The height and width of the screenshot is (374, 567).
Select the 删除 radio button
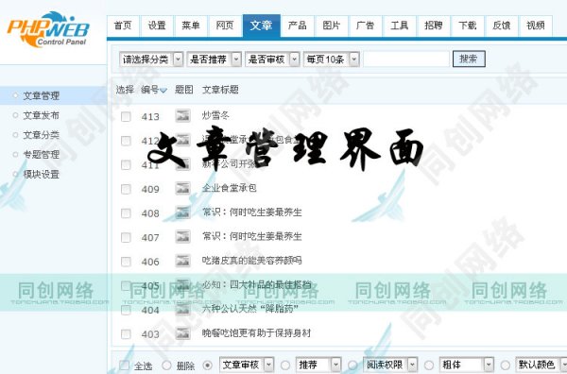click(x=166, y=365)
